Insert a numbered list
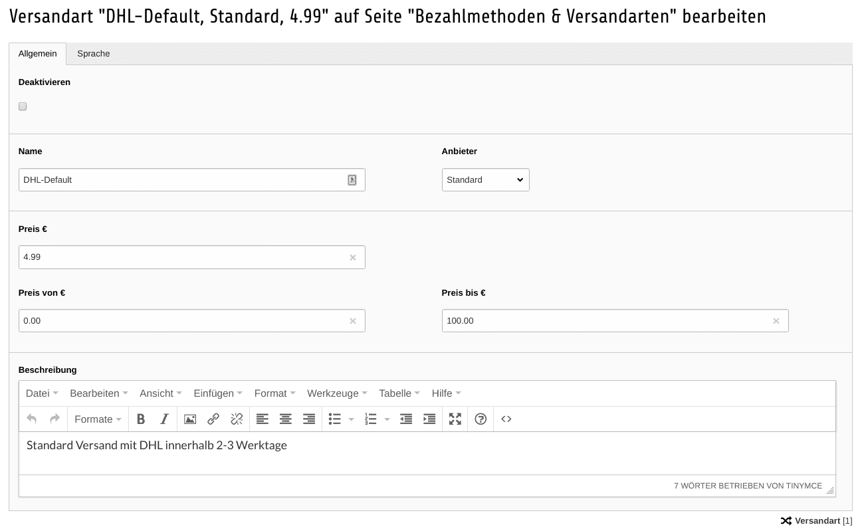This screenshot has width=862, height=531. [x=371, y=419]
